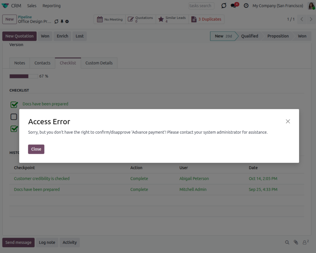Click the CRM app logo icon
Screen dimensions: 316x253
pyautogui.click(x=5, y=6)
